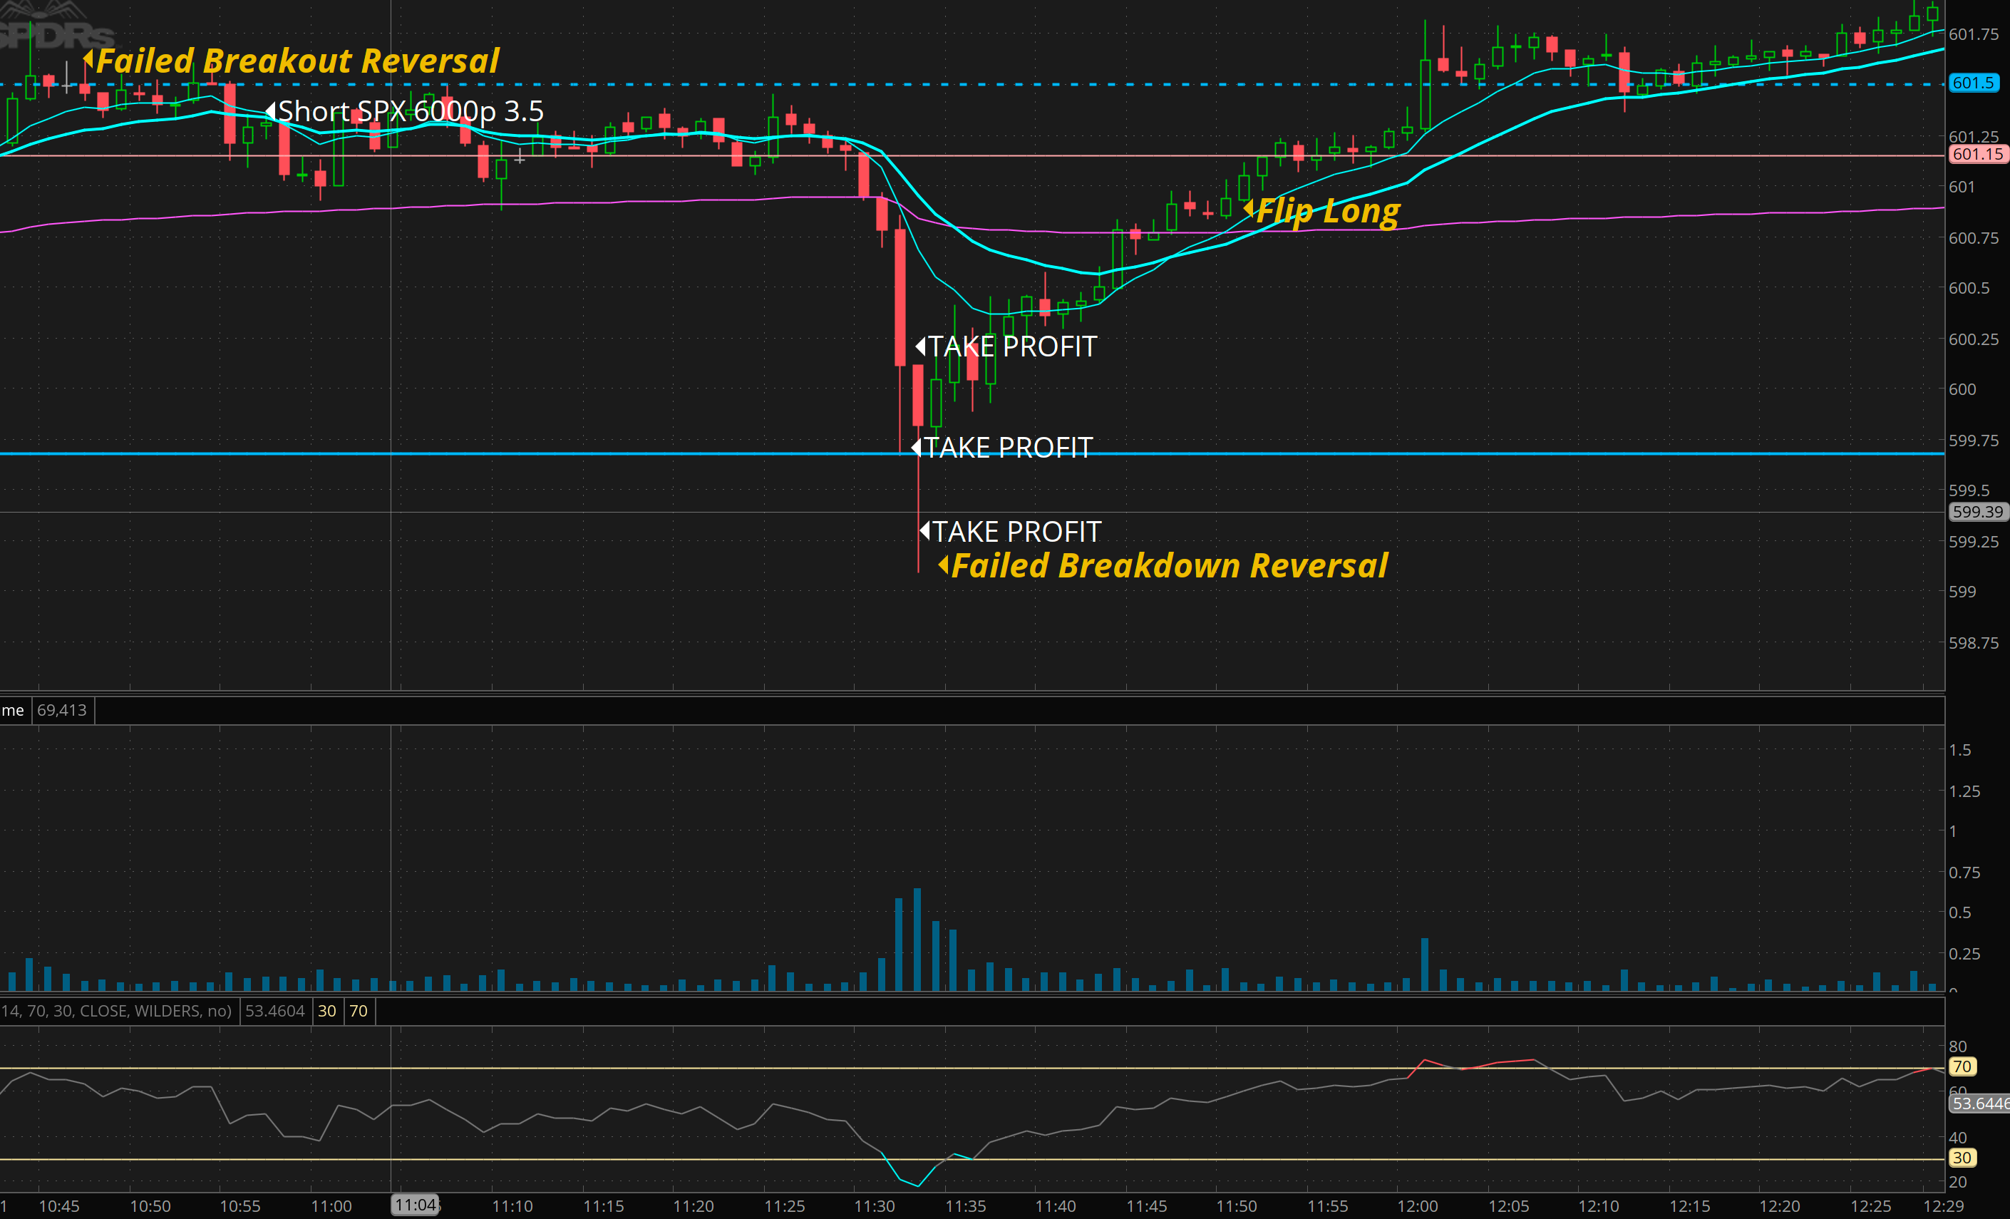Click arrow marker beside 'Failed Breakdown Reversal'
This screenshot has height=1219, width=2010.
point(943,565)
